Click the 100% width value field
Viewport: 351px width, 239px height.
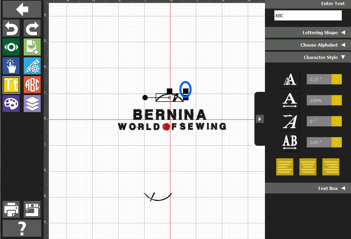pyautogui.click(x=319, y=101)
